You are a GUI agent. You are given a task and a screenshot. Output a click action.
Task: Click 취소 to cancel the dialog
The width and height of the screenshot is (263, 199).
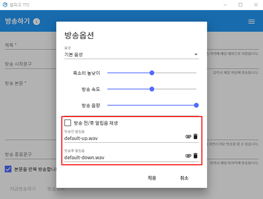(184, 178)
